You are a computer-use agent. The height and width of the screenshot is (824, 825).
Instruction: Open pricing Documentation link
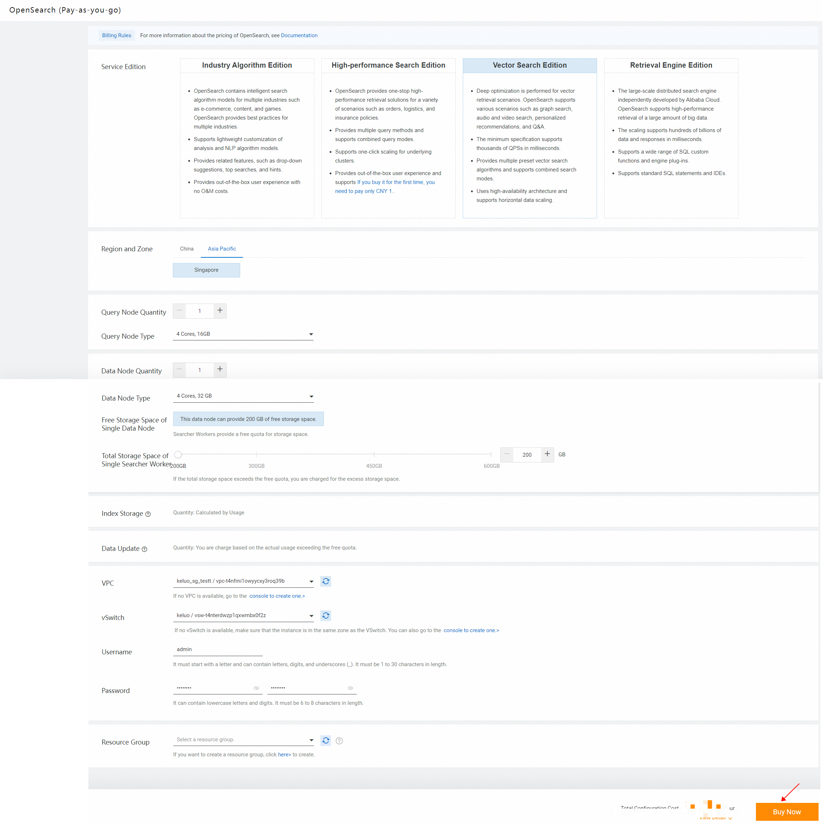(x=299, y=35)
